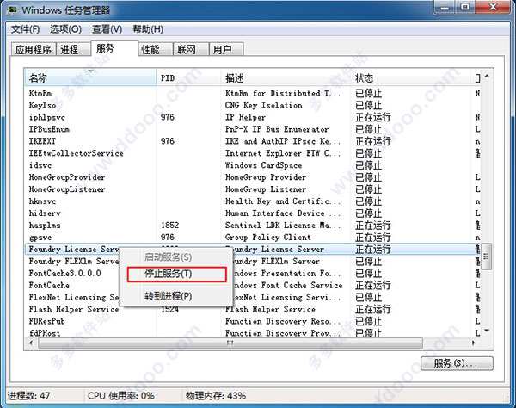Click description 'Windows CardSpace'

(x=263, y=165)
